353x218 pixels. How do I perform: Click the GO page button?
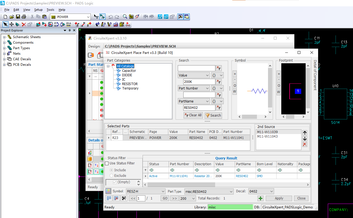[x=165, y=198]
